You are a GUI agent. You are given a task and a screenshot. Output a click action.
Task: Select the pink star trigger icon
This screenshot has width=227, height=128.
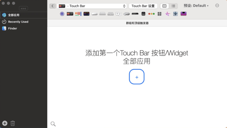(x=167, y=14)
